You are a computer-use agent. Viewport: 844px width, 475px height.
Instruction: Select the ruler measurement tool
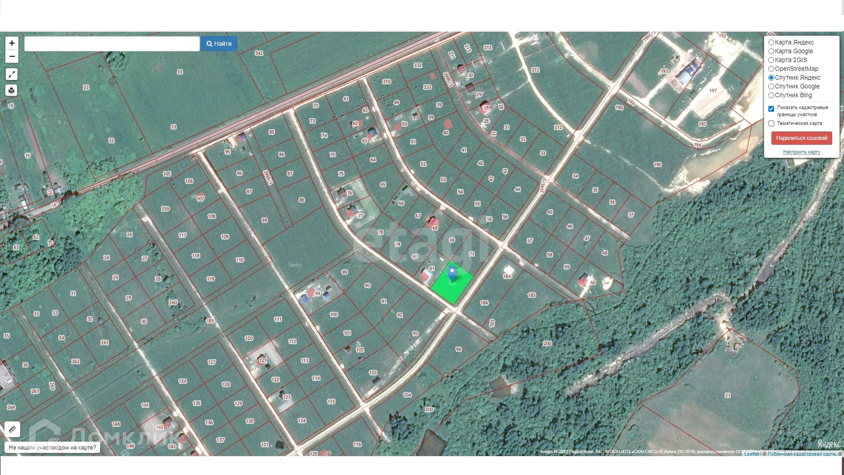pyautogui.click(x=12, y=429)
